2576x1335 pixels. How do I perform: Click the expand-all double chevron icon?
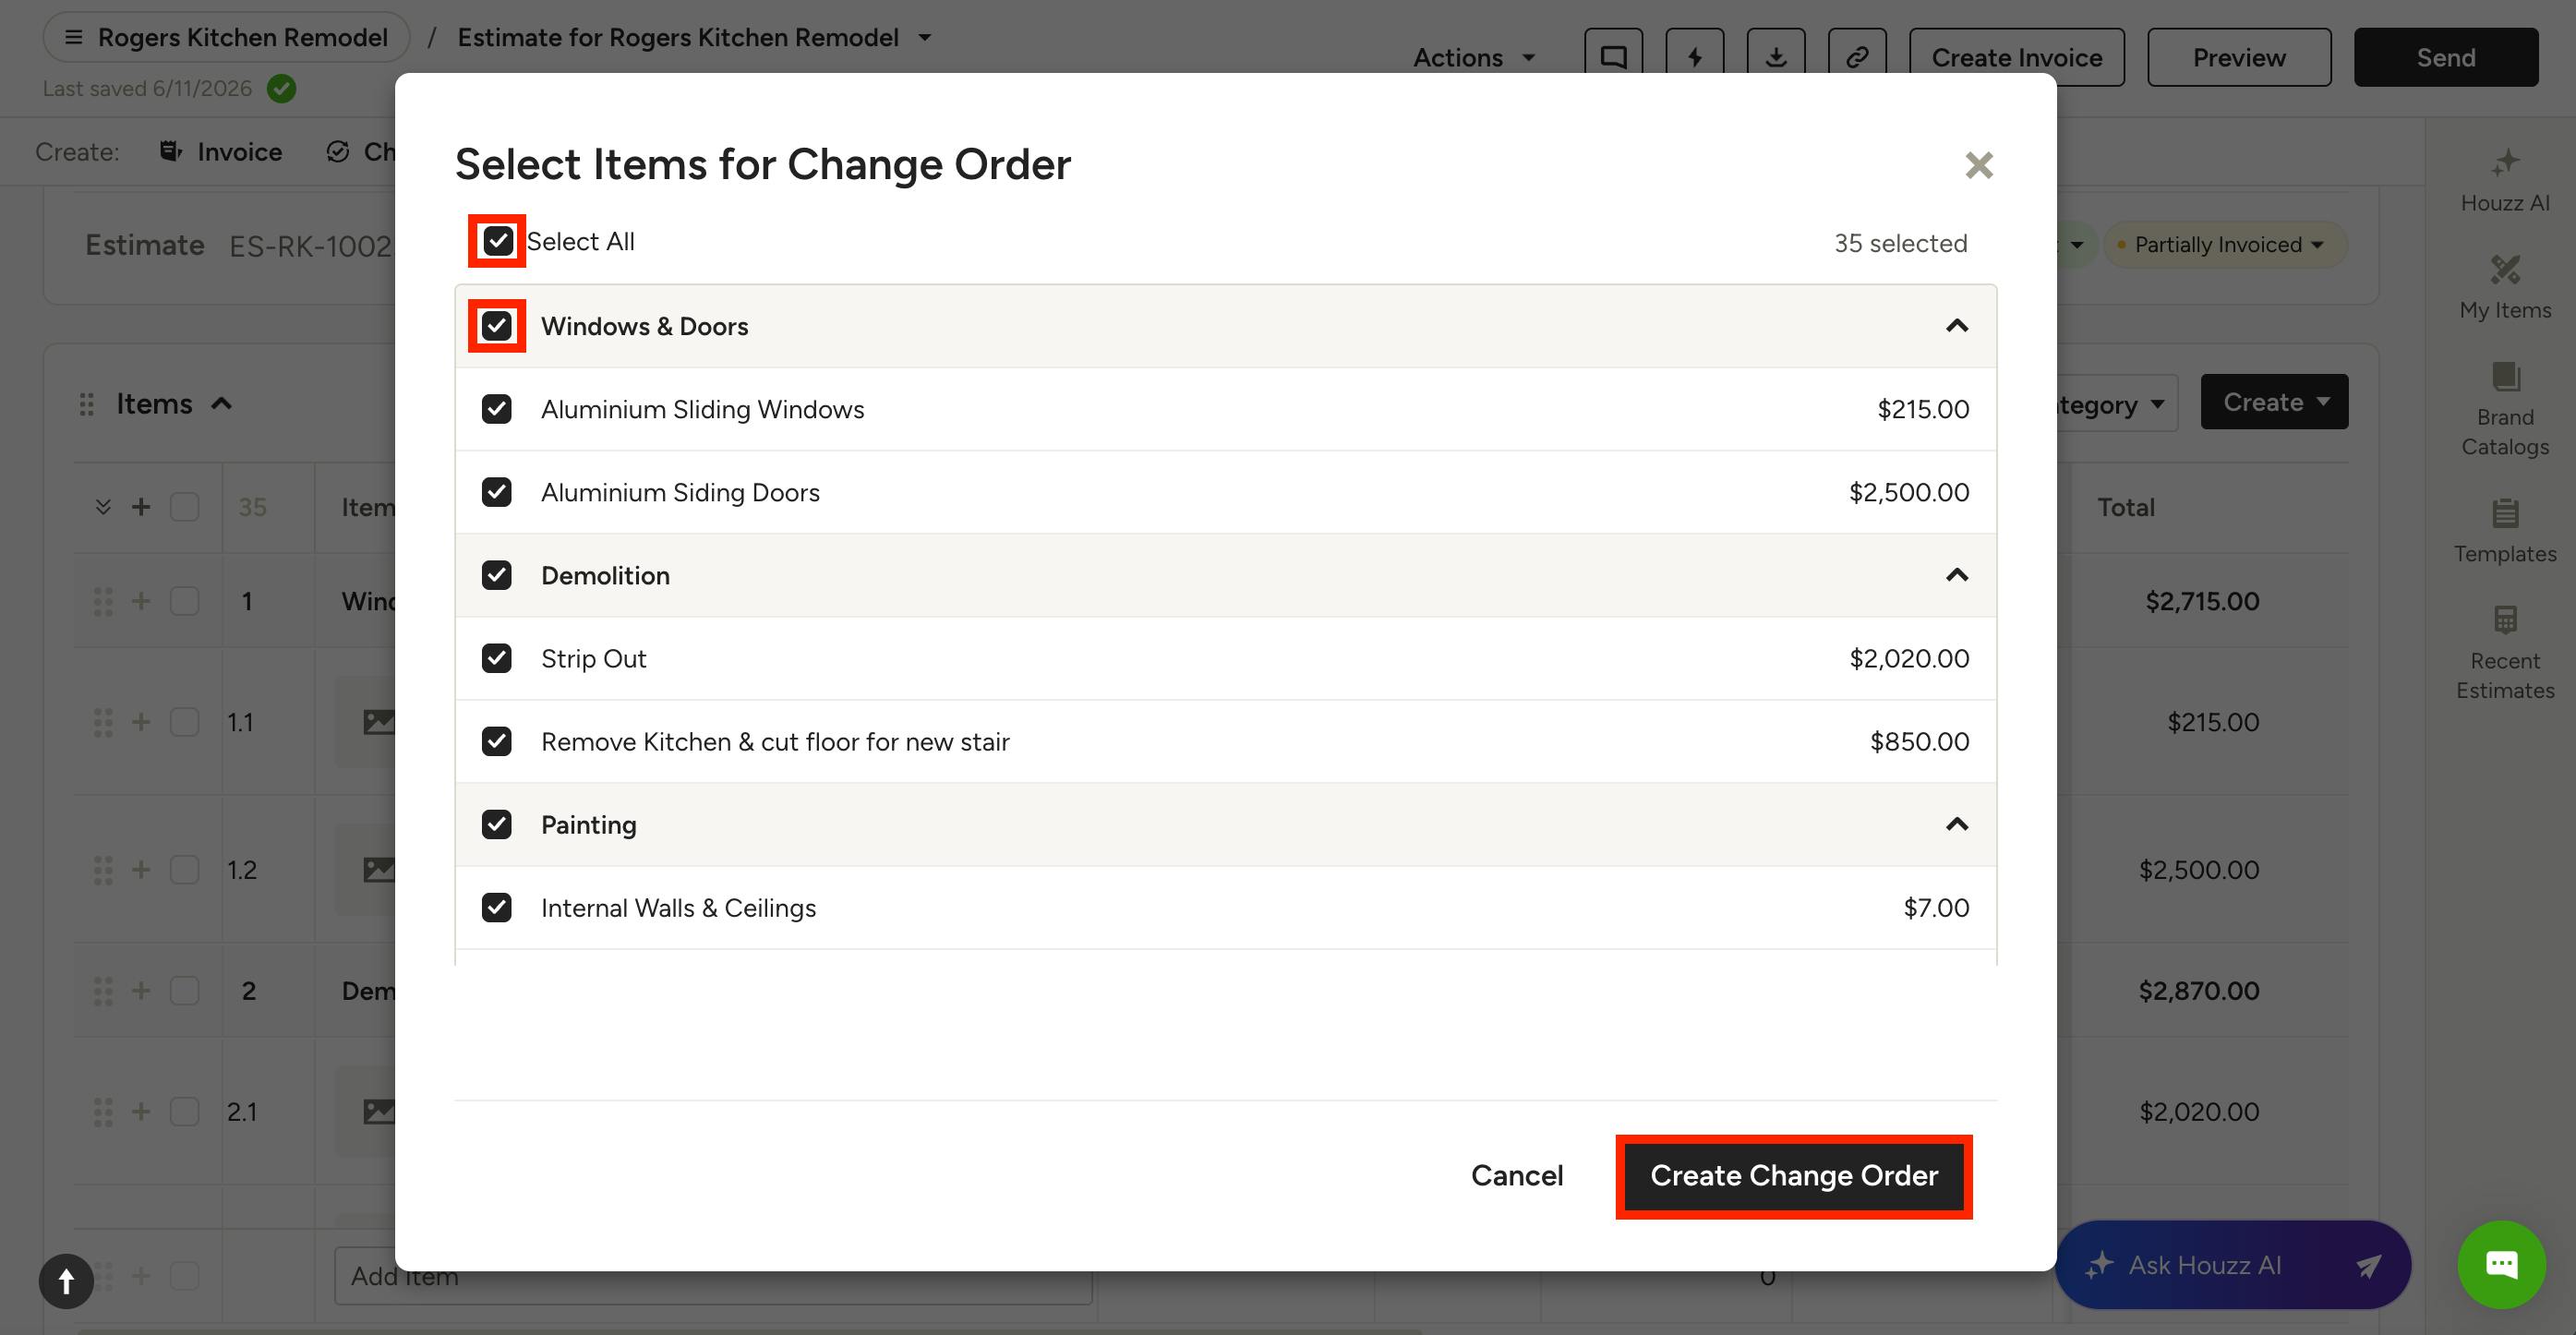click(x=102, y=507)
